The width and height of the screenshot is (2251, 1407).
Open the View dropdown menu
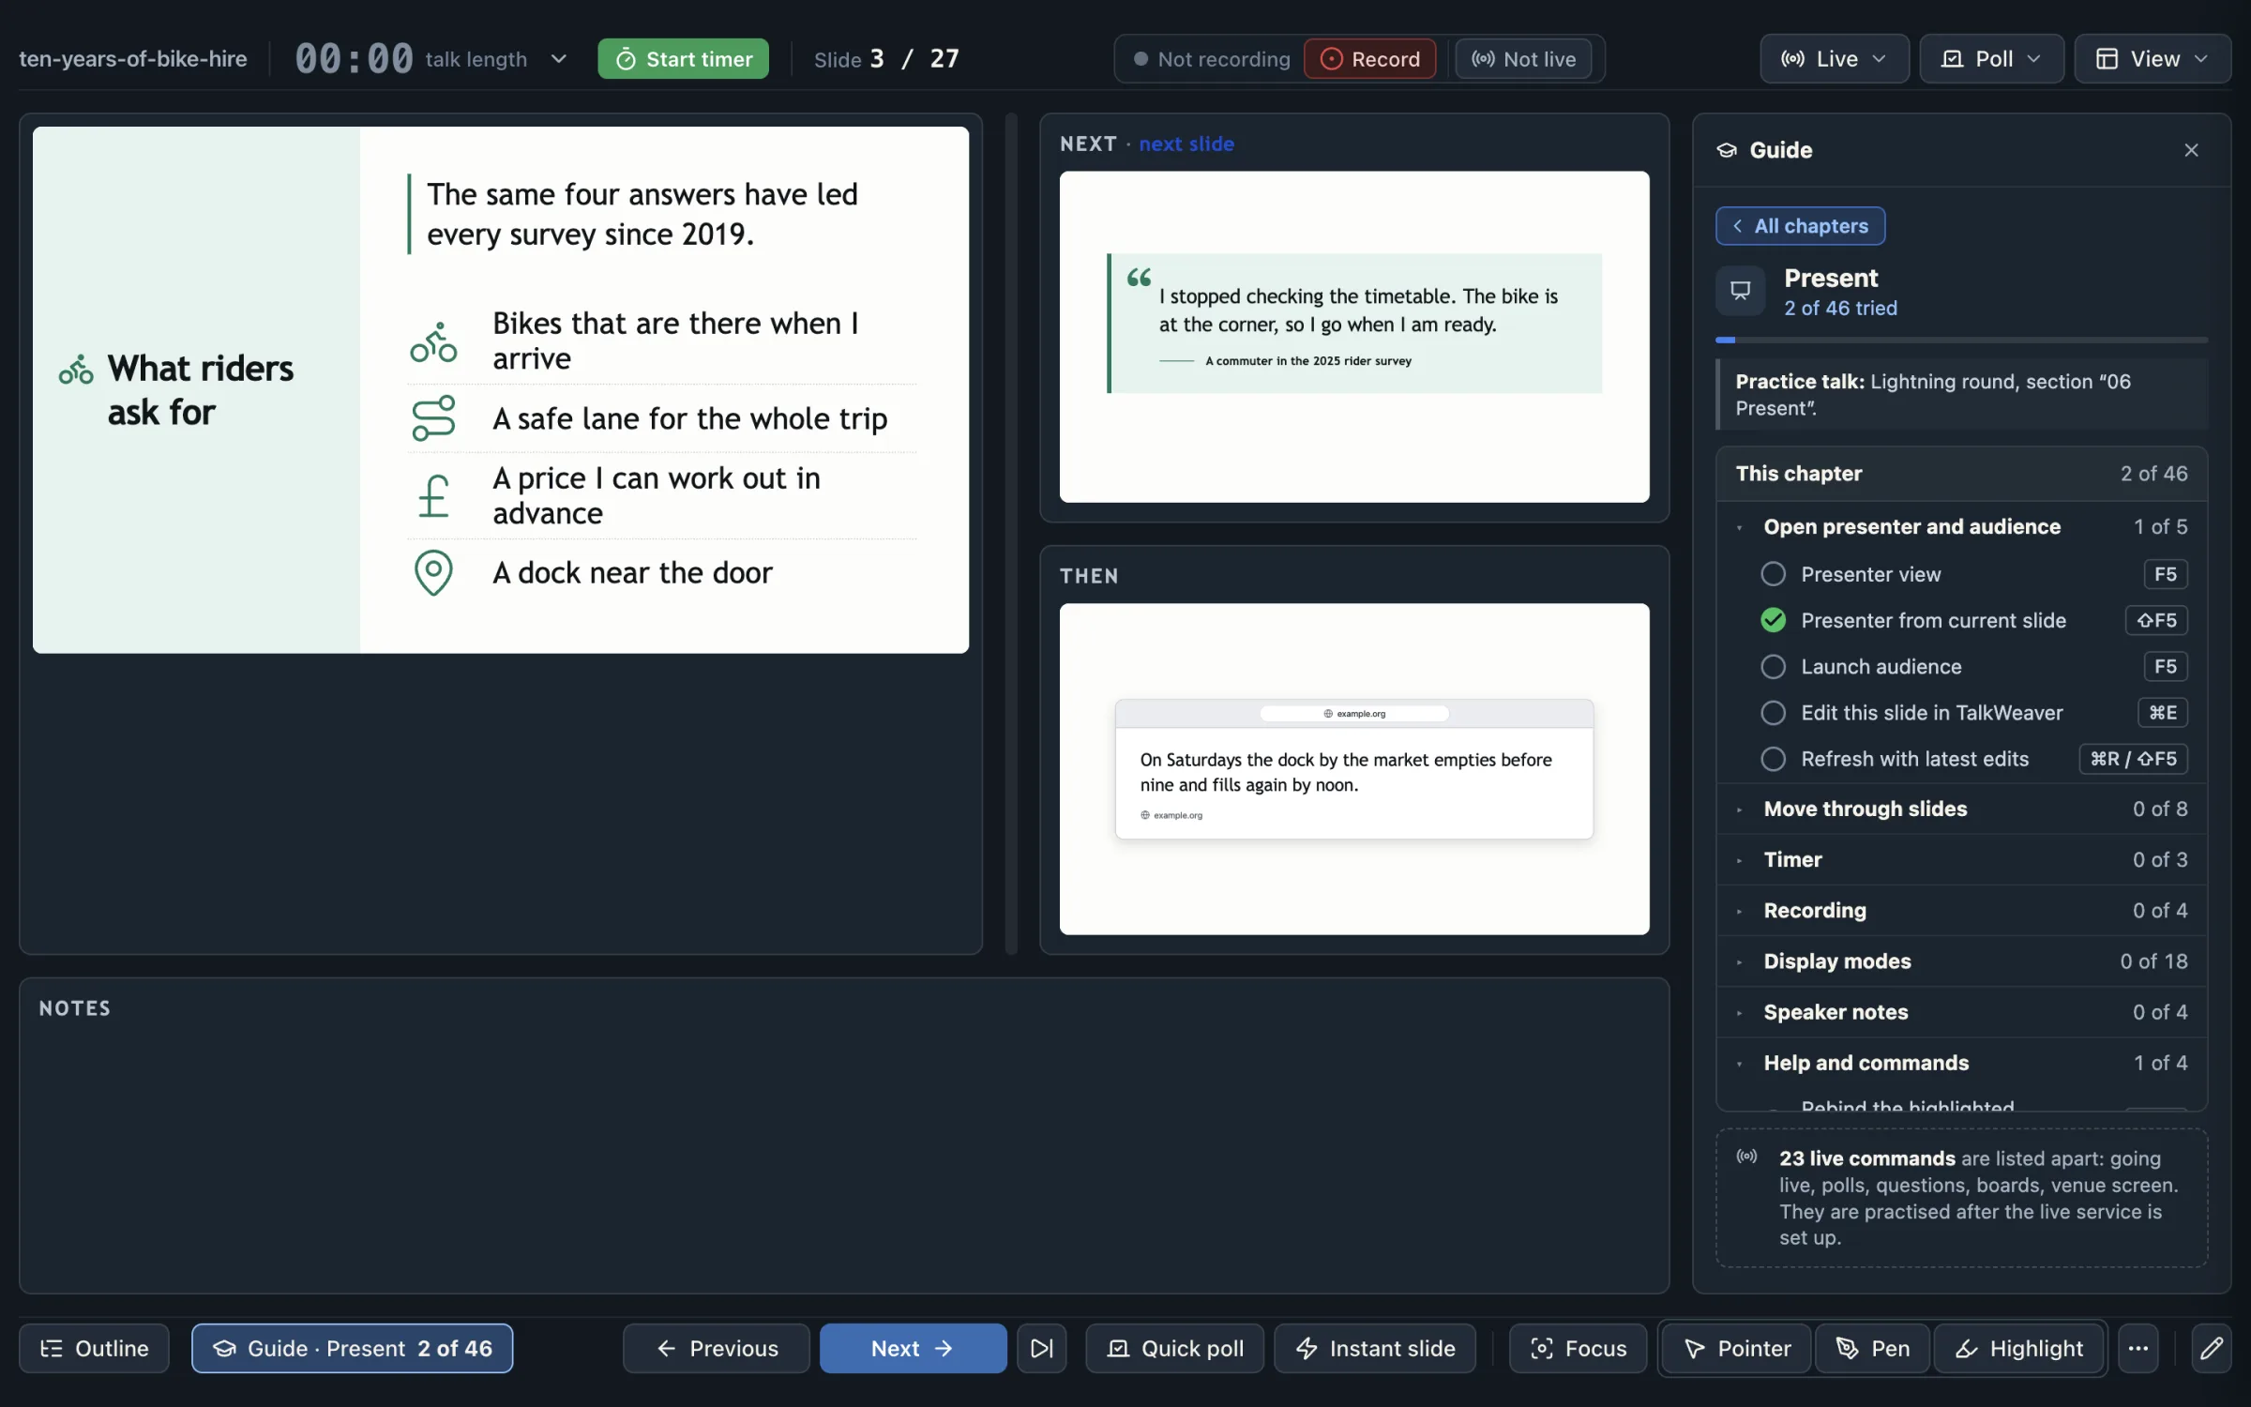click(2153, 58)
